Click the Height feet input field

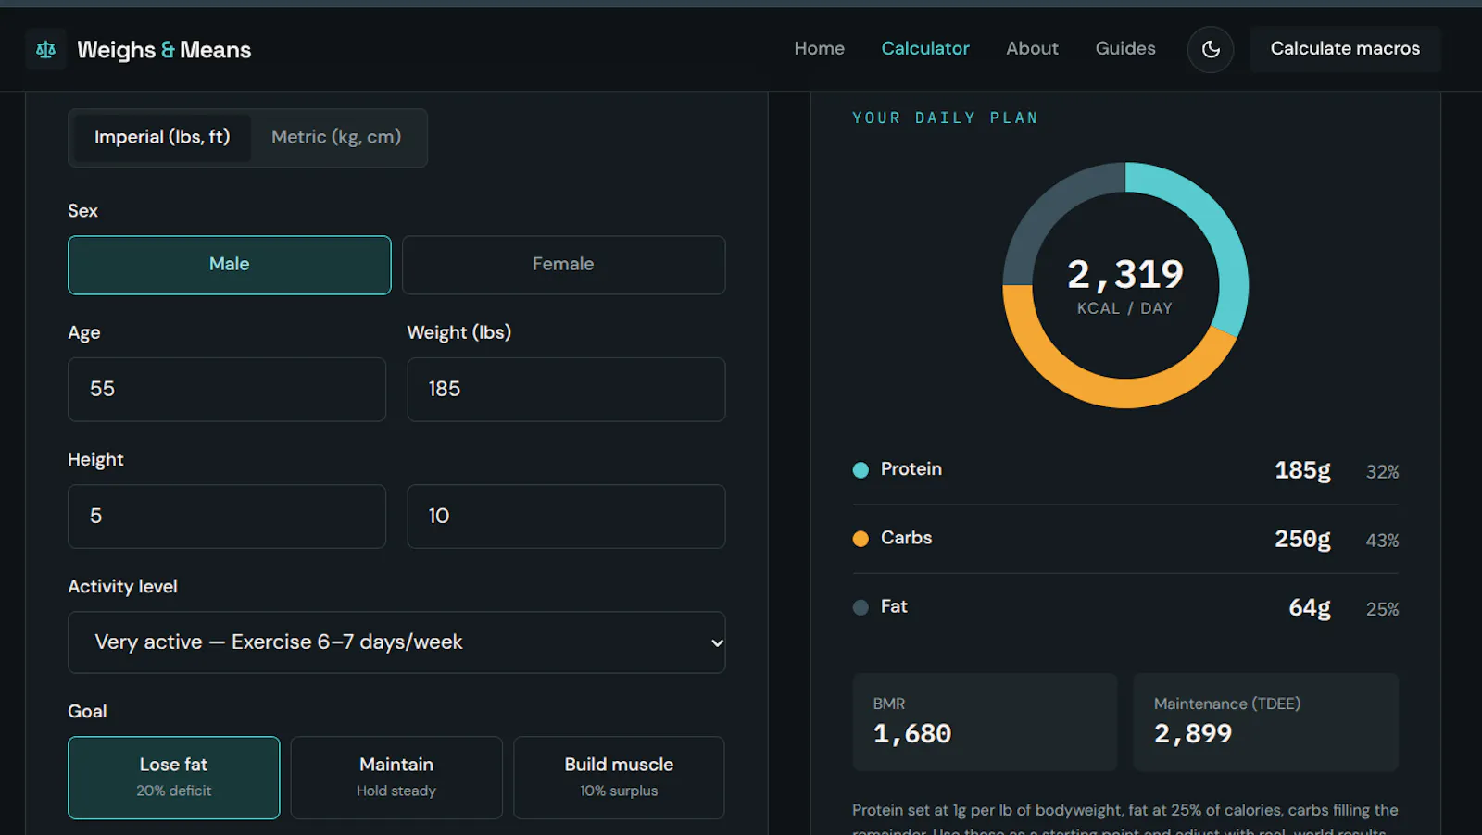(x=227, y=517)
